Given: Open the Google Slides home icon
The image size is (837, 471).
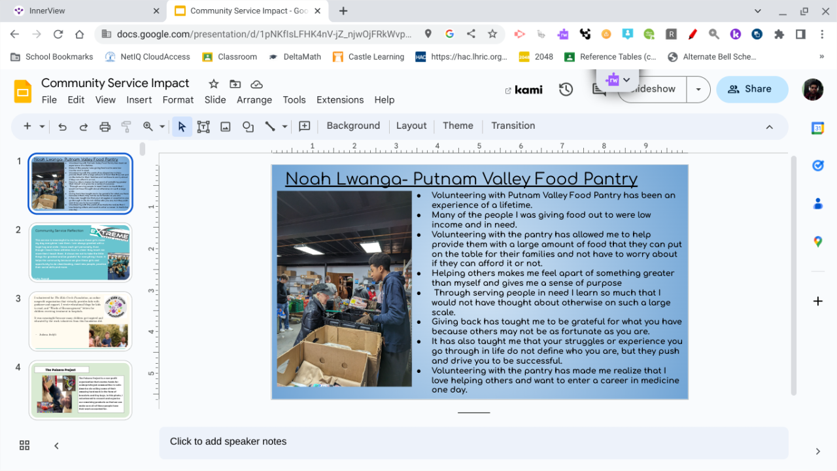Looking at the screenshot, I should pos(23,91).
